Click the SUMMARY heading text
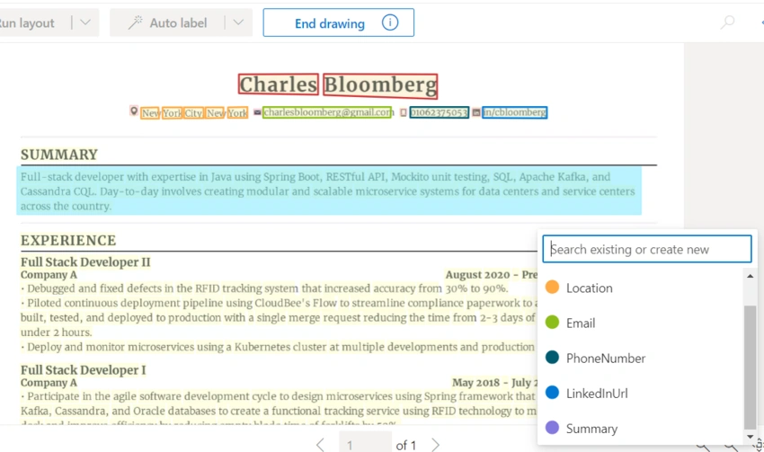This screenshot has width=764, height=452. (x=59, y=155)
